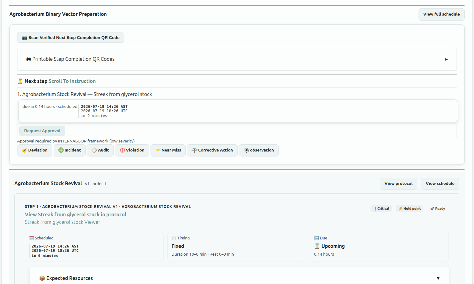
Task: Click the observation icon
Action: point(247,150)
